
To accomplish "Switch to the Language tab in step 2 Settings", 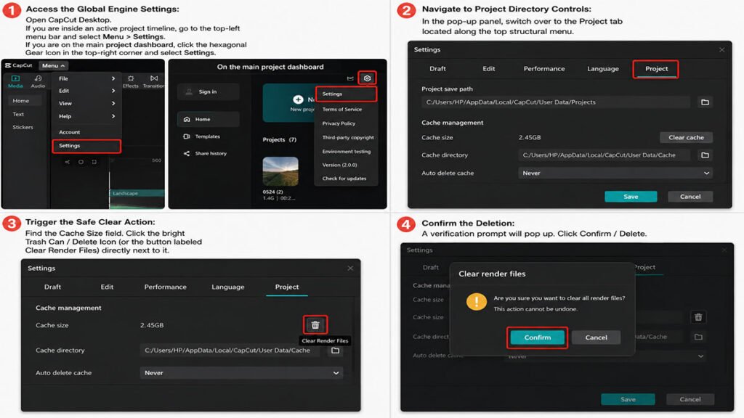I will coord(603,69).
